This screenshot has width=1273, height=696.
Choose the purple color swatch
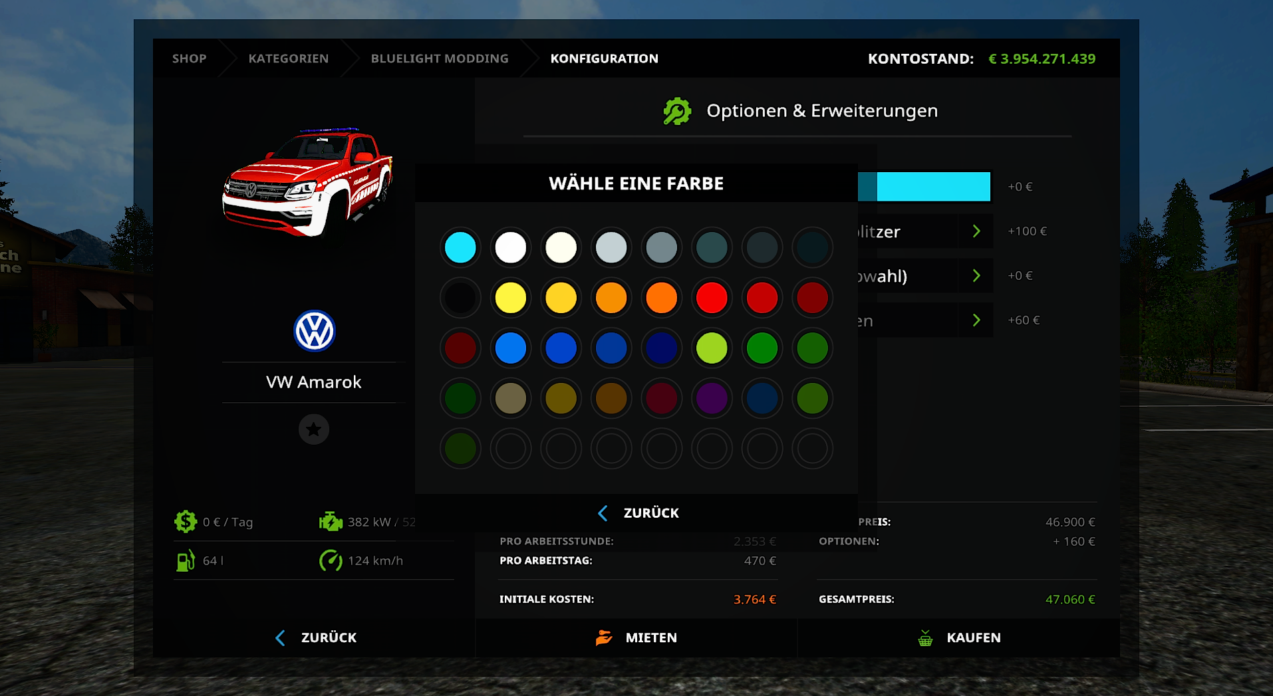pyautogui.click(x=712, y=399)
